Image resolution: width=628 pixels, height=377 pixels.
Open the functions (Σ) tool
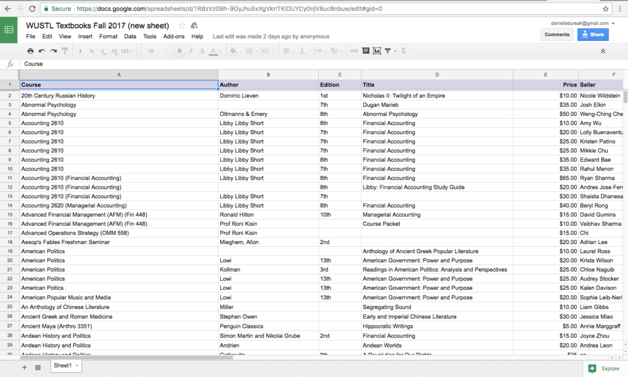[404, 50]
